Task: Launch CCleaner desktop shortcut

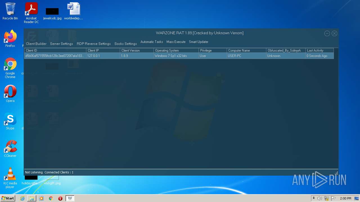Action: [x=10, y=149]
